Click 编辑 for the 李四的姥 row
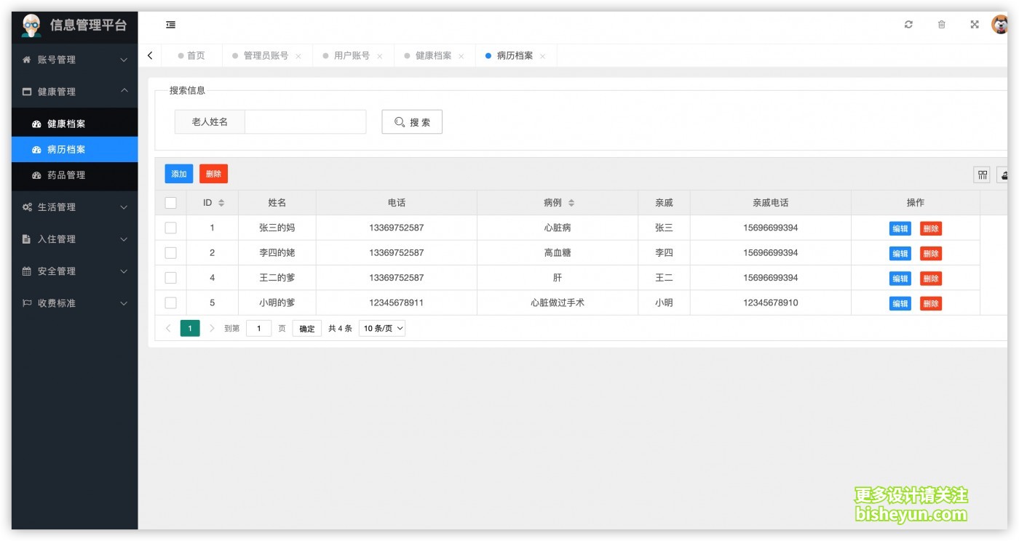Screen dimensions: 1019x541 900,253
